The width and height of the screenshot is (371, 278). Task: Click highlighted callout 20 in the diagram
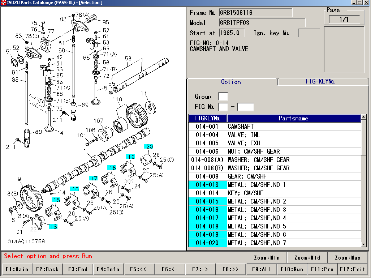click(x=149, y=146)
